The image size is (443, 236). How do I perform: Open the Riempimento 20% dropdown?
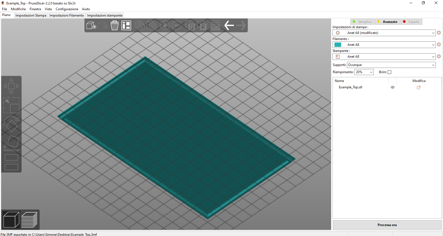tap(364, 72)
